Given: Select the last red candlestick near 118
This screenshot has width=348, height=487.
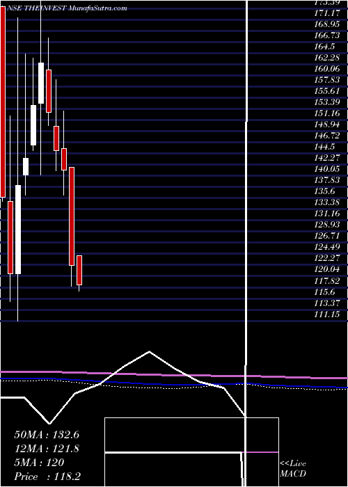Looking at the screenshot, I should (x=79, y=270).
